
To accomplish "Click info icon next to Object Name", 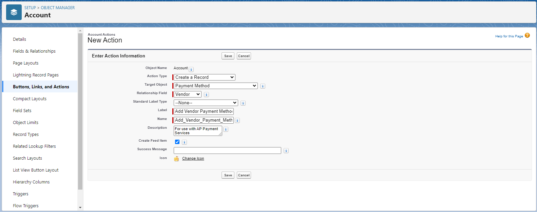I will tap(191, 69).
